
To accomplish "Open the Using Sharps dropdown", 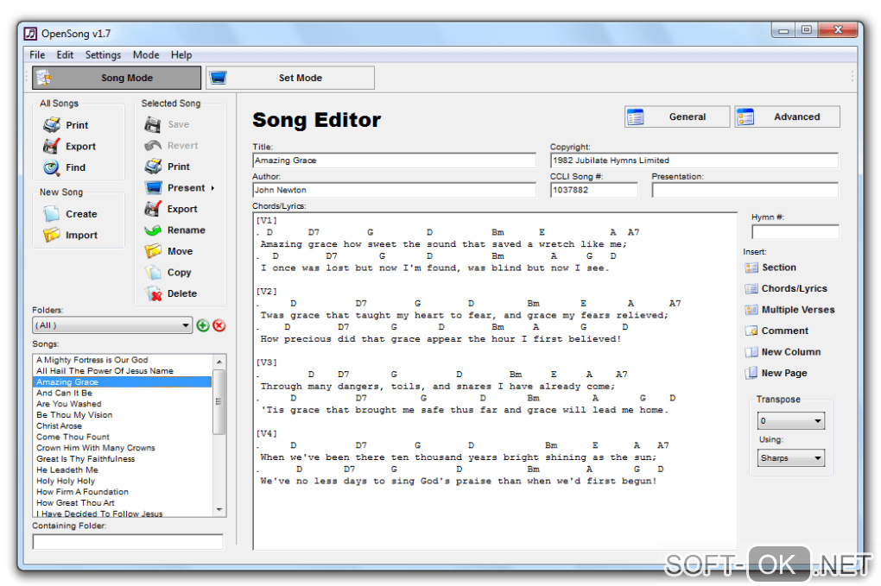I will point(790,458).
